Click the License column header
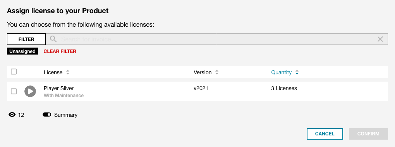 53,72
